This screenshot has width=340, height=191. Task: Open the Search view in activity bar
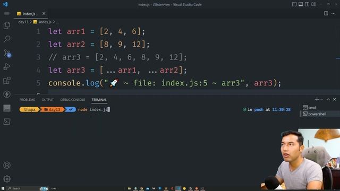point(7,39)
